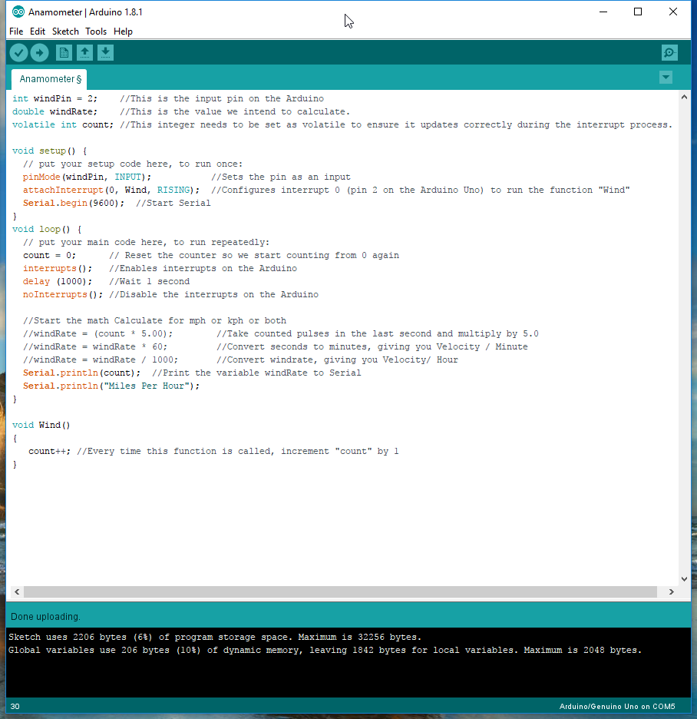Click the line 'int windPin = 2;'
The image size is (697, 719).
click(x=55, y=98)
